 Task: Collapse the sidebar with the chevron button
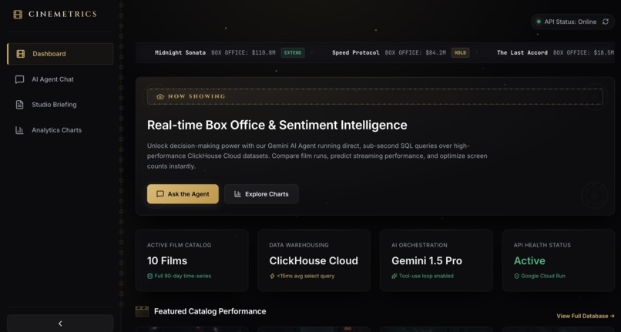(x=60, y=324)
